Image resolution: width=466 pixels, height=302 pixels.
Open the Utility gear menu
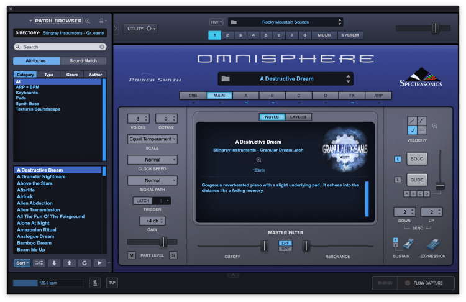point(149,29)
